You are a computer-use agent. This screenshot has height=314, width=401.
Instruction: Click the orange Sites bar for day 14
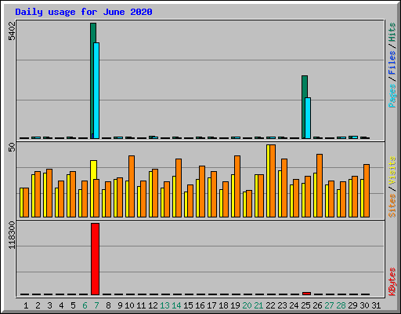click(179, 188)
